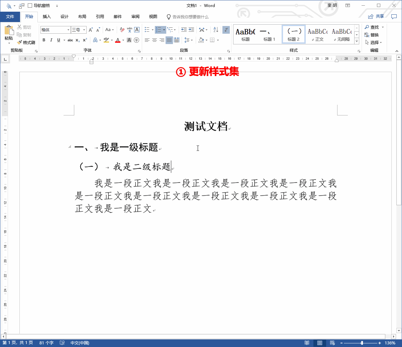Click the tab stop selector at ruler corner
The width and height of the screenshot is (402, 347).
(x=5, y=59)
